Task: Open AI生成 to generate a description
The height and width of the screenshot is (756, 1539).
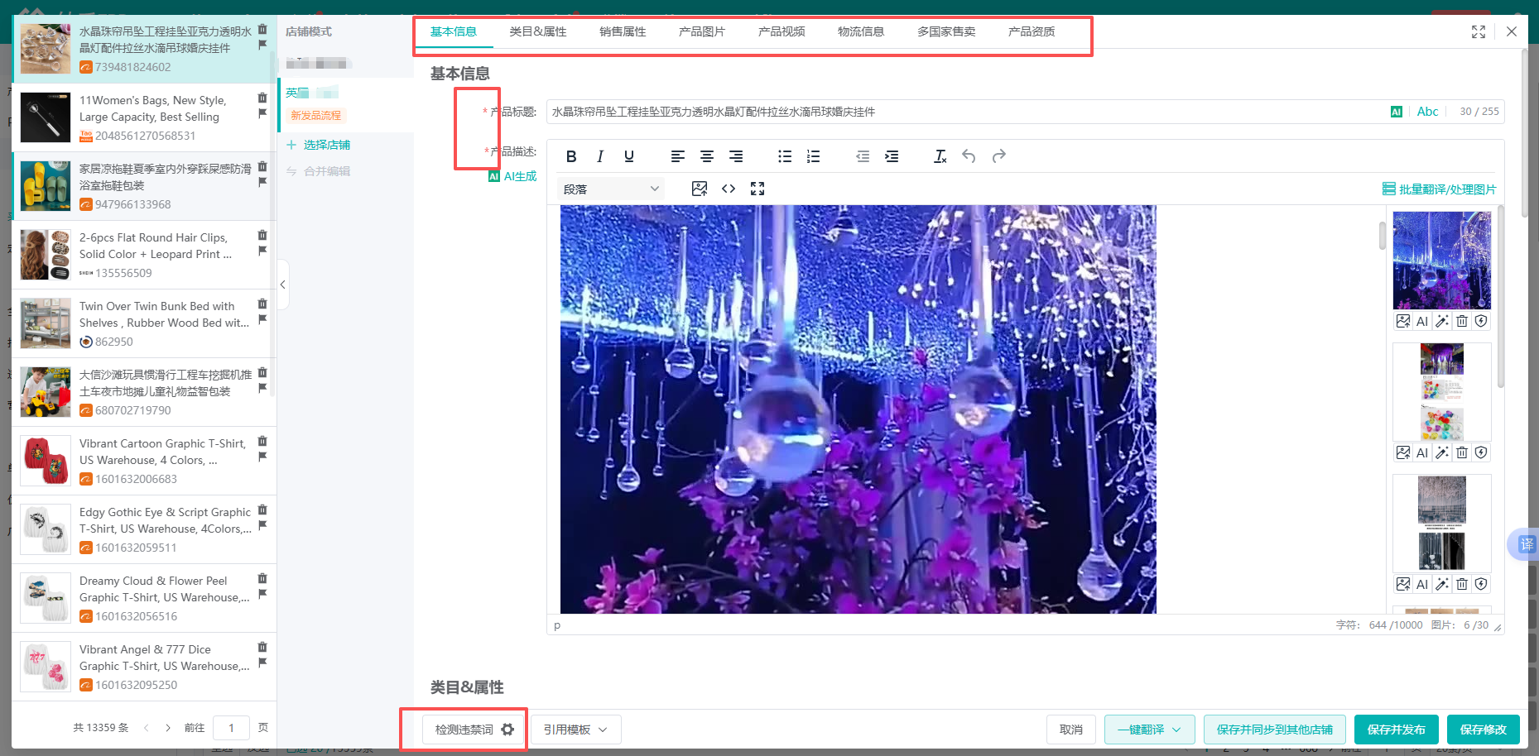Action: (x=513, y=175)
